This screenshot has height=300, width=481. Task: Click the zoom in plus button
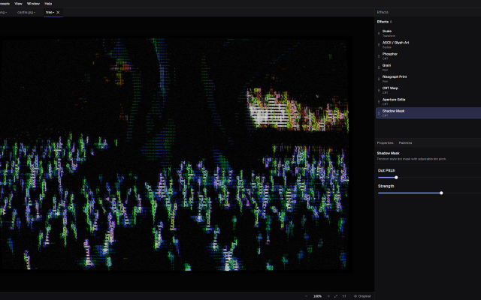[328, 296]
